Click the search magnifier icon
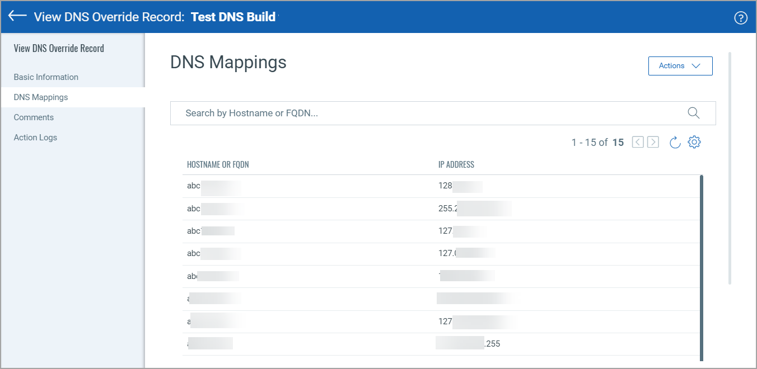The height and width of the screenshot is (369, 757). tap(694, 113)
